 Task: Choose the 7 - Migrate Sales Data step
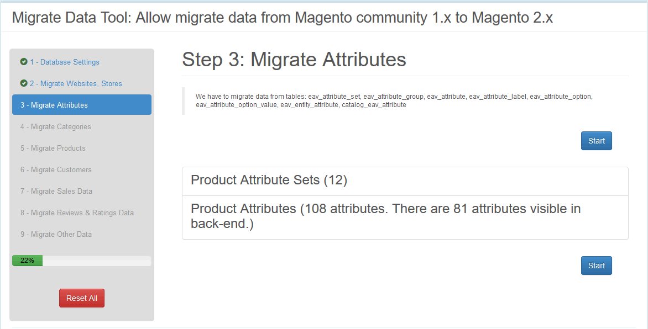click(56, 191)
